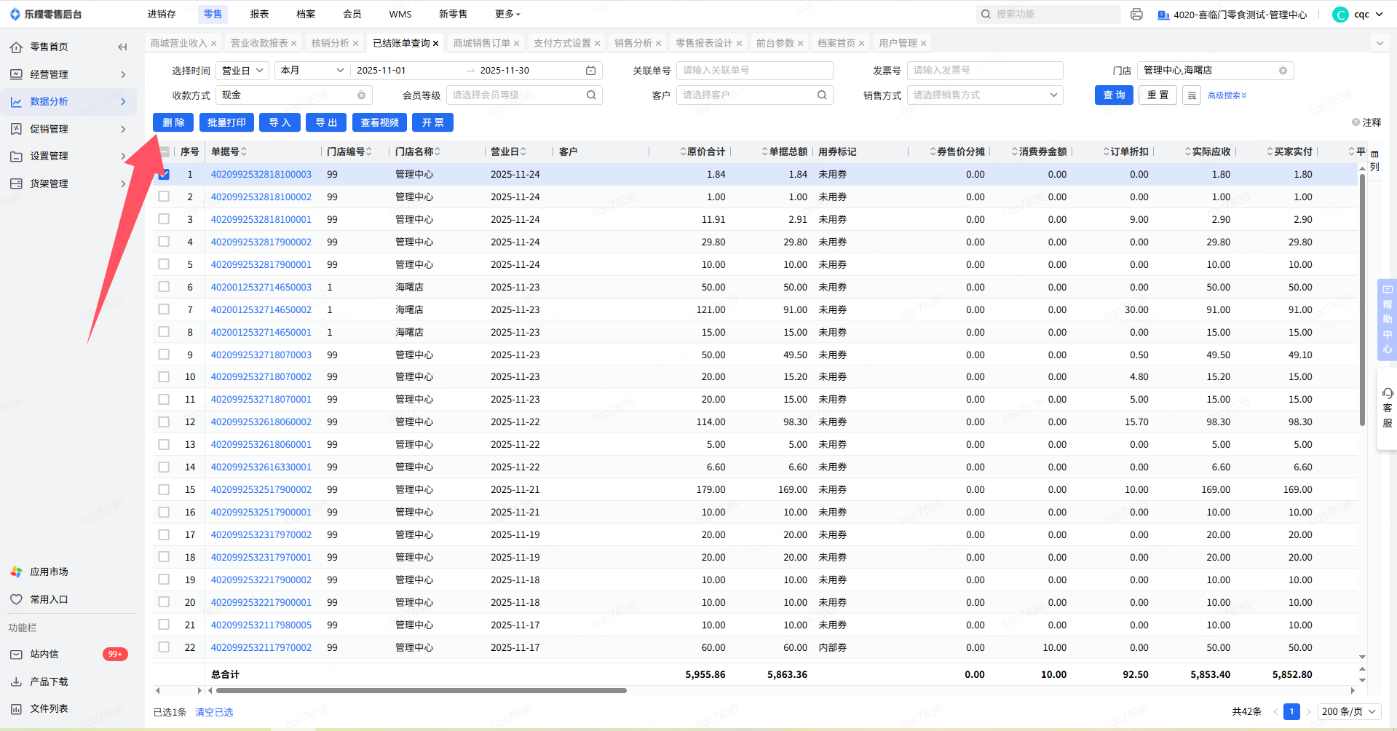
Task: Open the 本月 time range dropdown
Action: [x=311, y=71]
